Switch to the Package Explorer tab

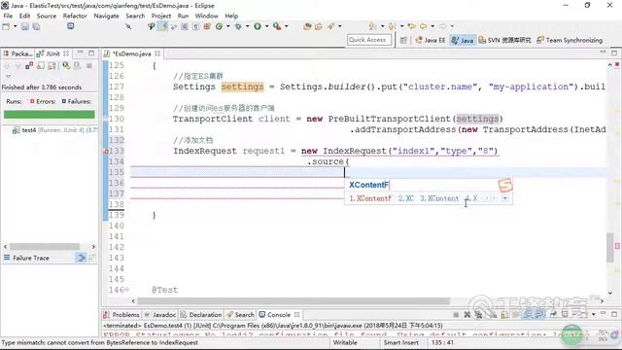17,53
